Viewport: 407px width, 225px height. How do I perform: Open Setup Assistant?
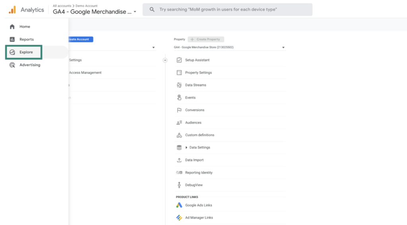(x=197, y=60)
